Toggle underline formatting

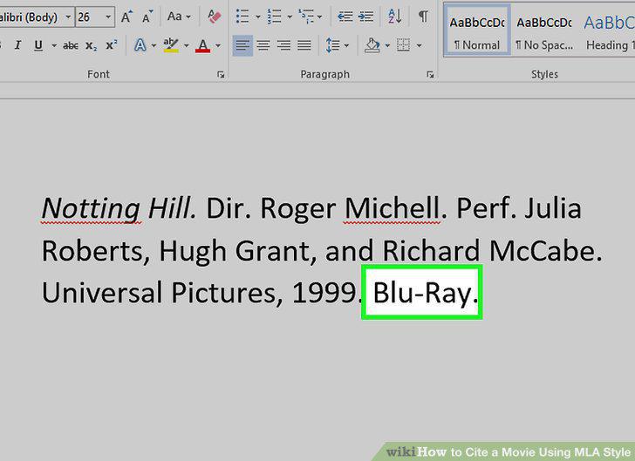tap(38, 45)
